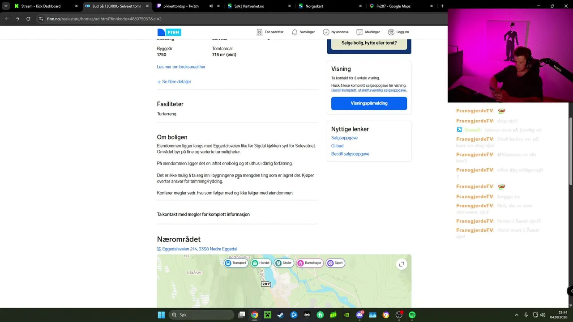This screenshot has width=573, height=322.
Task: Open the tab search dropdown
Action: [6, 6]
